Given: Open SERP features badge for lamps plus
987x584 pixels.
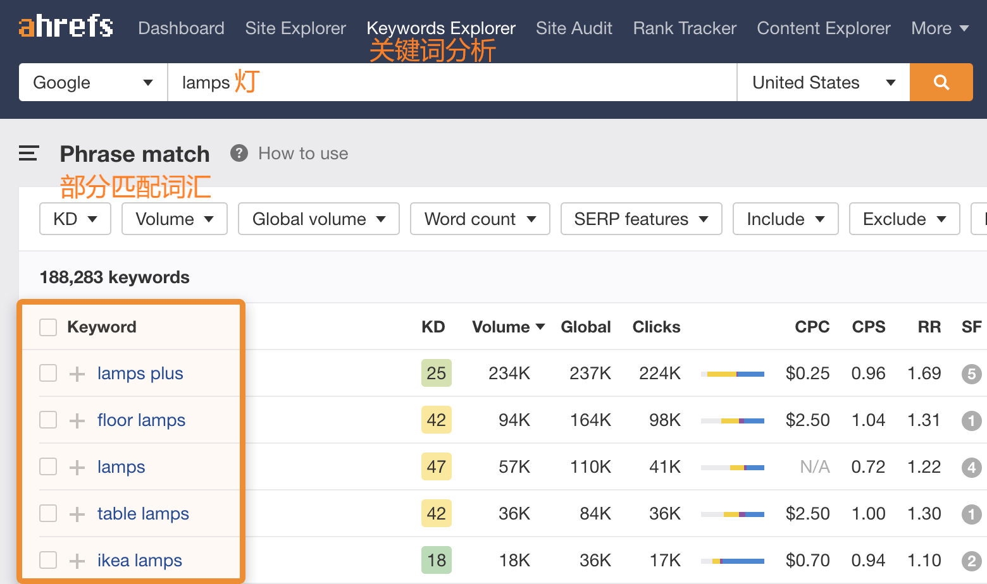Looking at the screenshot, I should tap(971, 374).
